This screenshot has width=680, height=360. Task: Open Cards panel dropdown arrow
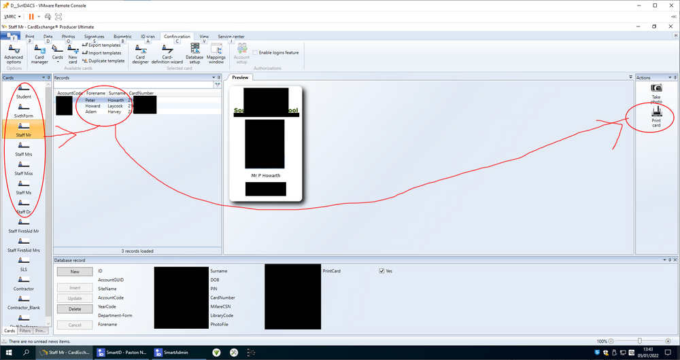[44, 77]
